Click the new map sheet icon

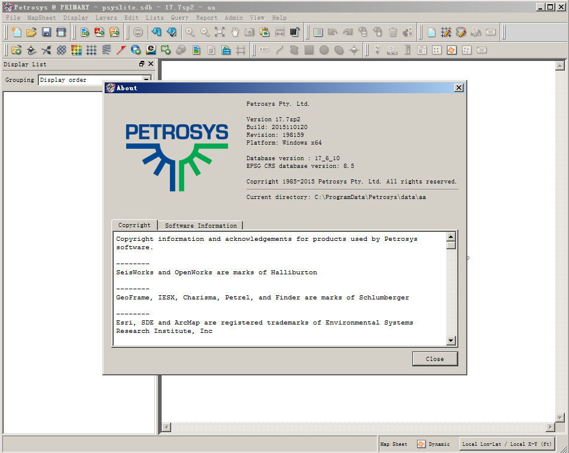[x=16, y=32]
